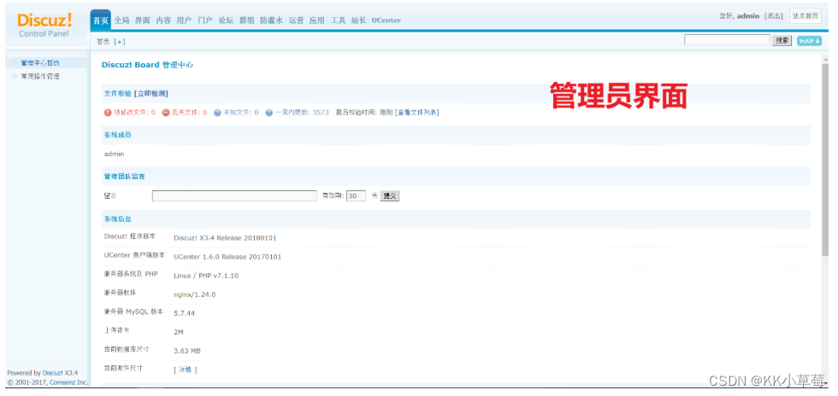Select 常用操作管理 in the sidebar
The width and height of the screenshot is (838, 396).
click(x=40, y=76)
